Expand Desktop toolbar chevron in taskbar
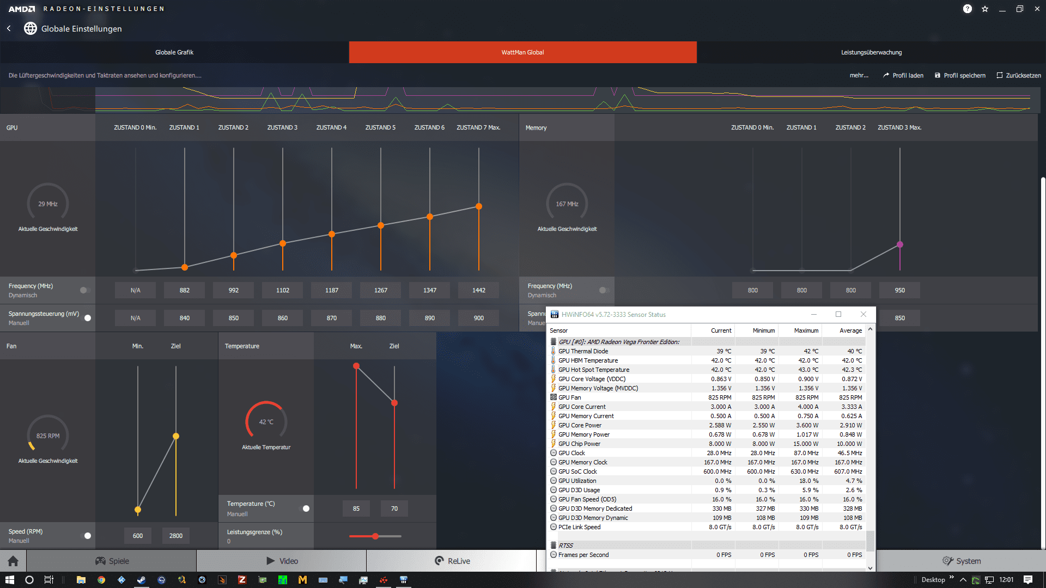 pyautogui.click(x=952, y=577)
